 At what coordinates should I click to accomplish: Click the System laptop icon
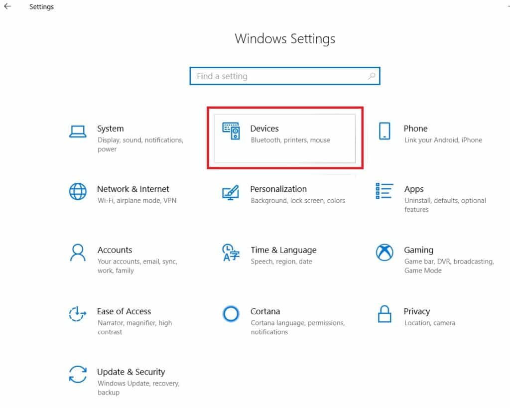click(78, 131)
